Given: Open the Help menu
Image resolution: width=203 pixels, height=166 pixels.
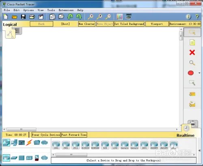Looking at the screenshot, I should click(80, 10).
